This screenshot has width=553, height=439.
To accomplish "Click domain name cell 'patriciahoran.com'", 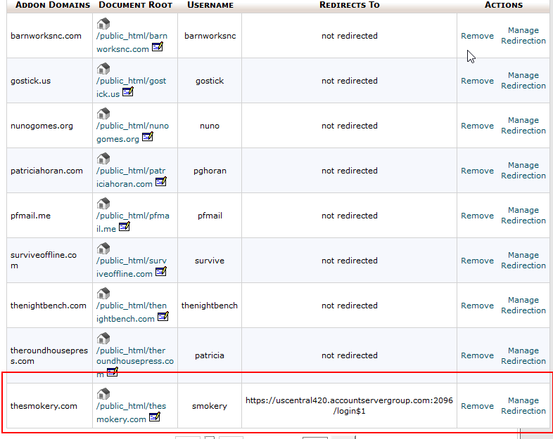I will (46, 171).
